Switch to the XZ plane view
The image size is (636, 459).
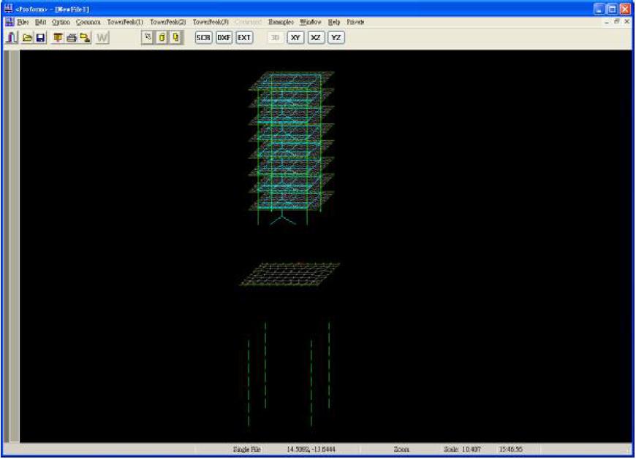[316, 37]
